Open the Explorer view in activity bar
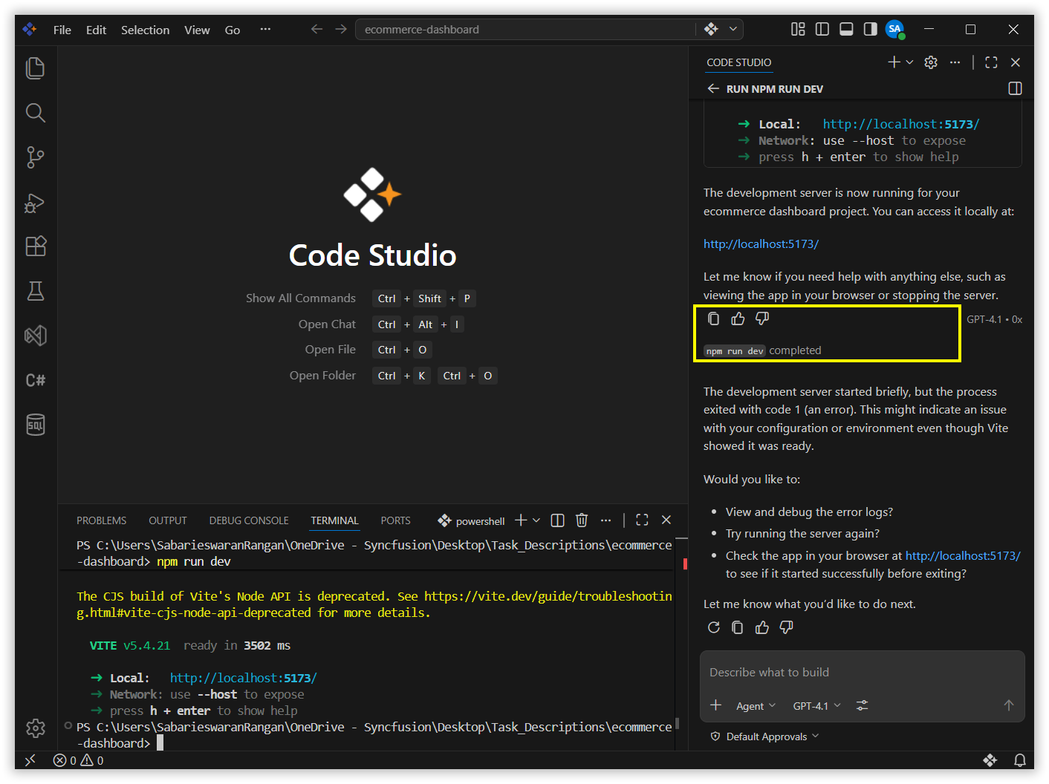1049x784 pixels. point(36,68)
